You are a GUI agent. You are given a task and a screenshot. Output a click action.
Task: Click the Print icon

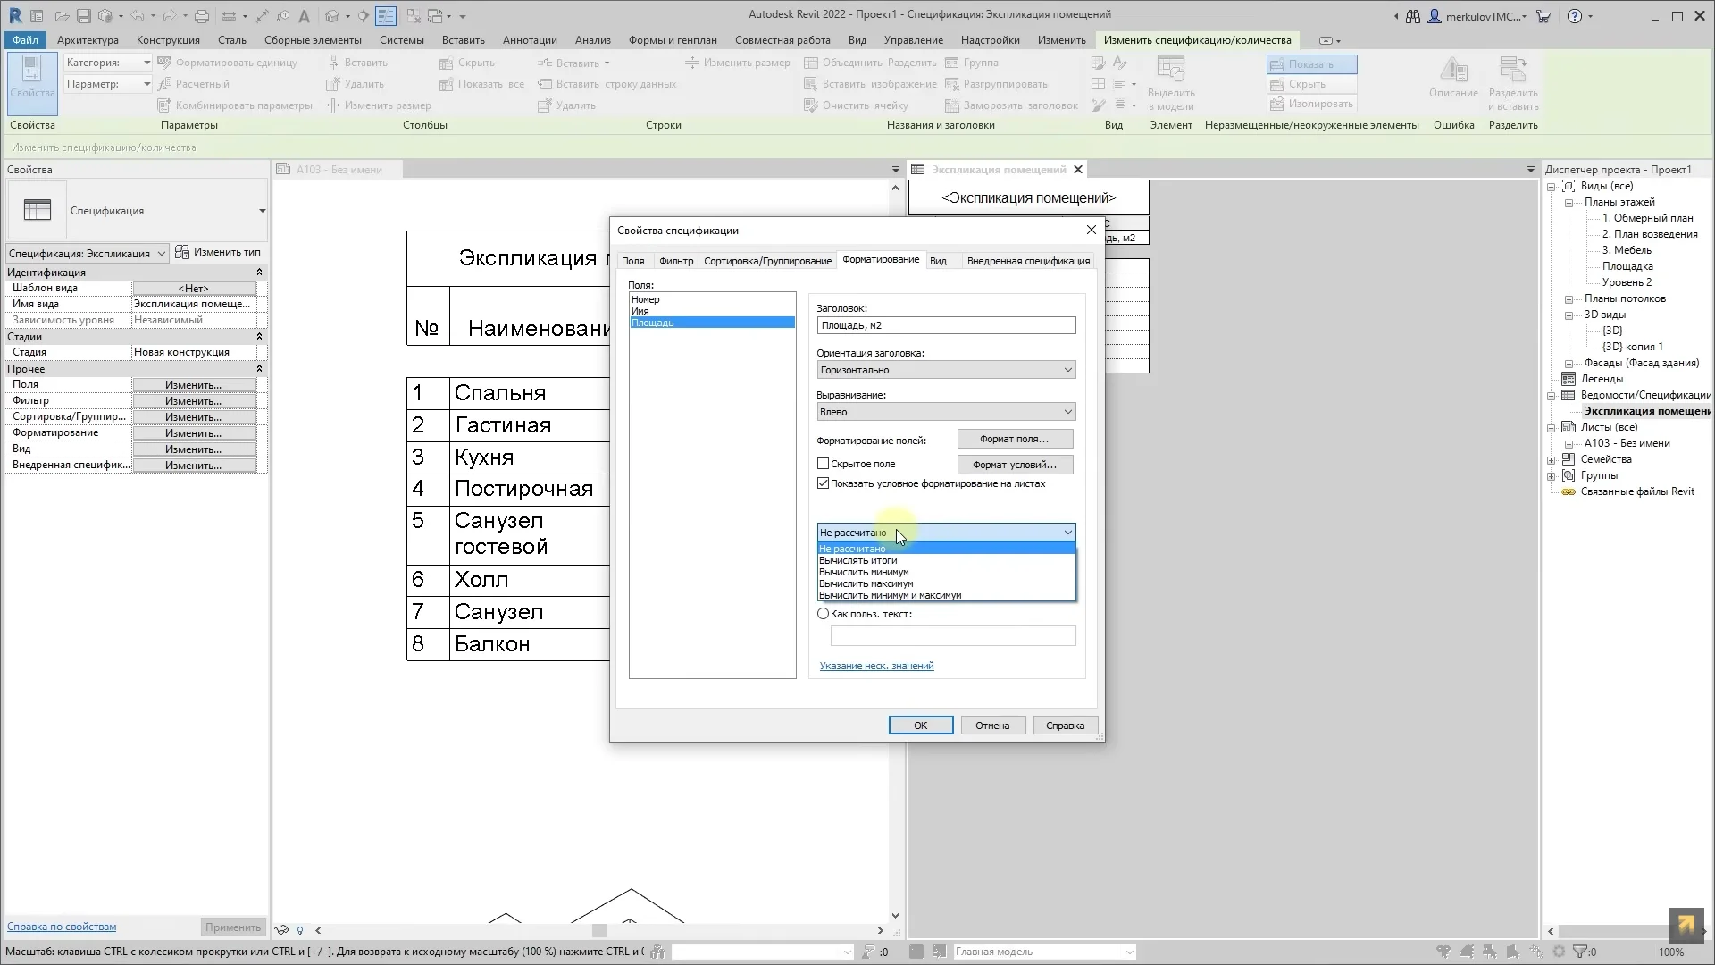(x=202, y=16)
